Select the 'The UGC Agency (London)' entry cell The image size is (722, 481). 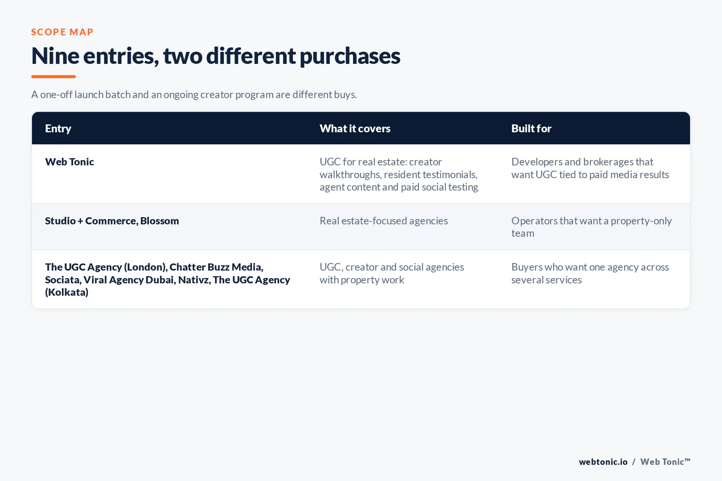167,279
